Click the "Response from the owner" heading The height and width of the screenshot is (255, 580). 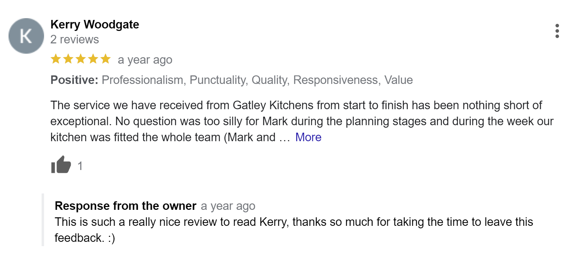(x=125, y=206)
